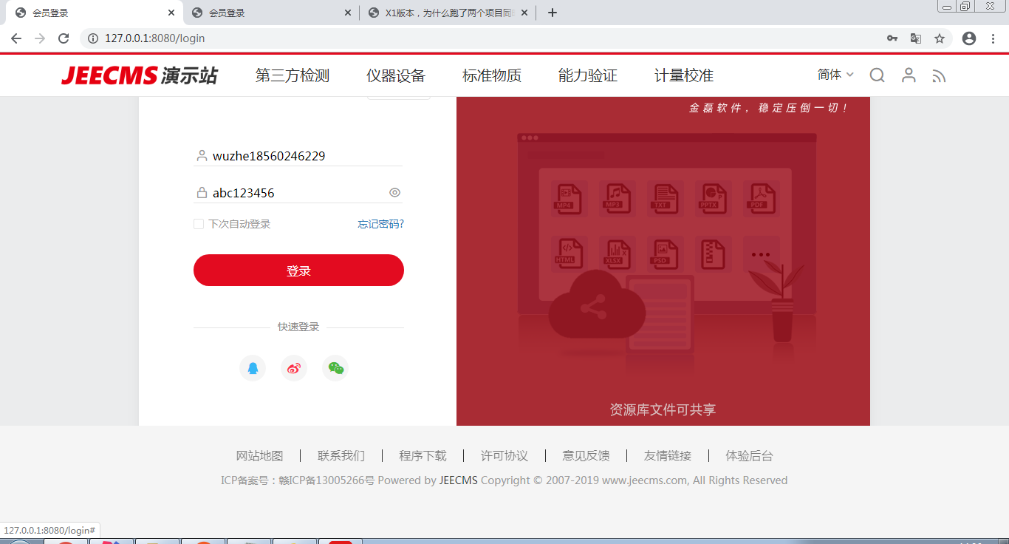Bookmark this page with the star
Image resolution: width=1009 pixels, height=544 pixels.
point(940,38)
